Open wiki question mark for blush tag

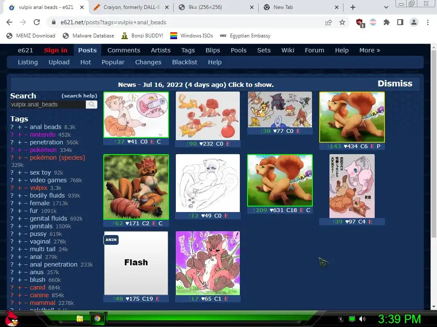12,280
